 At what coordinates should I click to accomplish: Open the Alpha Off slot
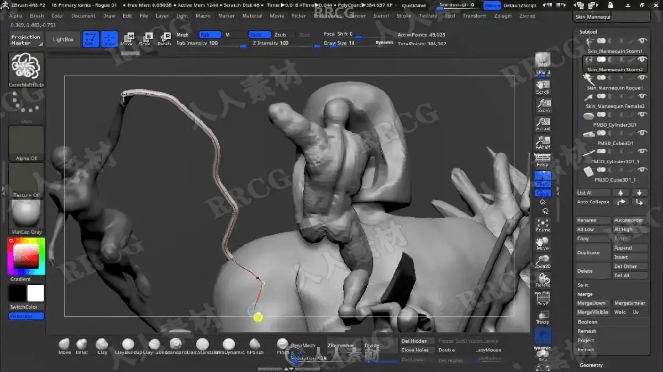pos(27,143)
